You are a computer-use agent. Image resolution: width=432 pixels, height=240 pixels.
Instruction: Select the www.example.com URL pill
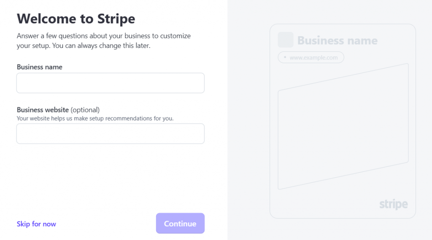tap(311, 57)
